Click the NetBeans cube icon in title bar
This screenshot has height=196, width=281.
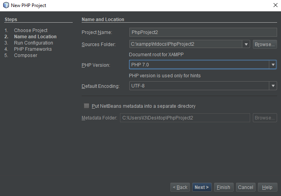6,5
